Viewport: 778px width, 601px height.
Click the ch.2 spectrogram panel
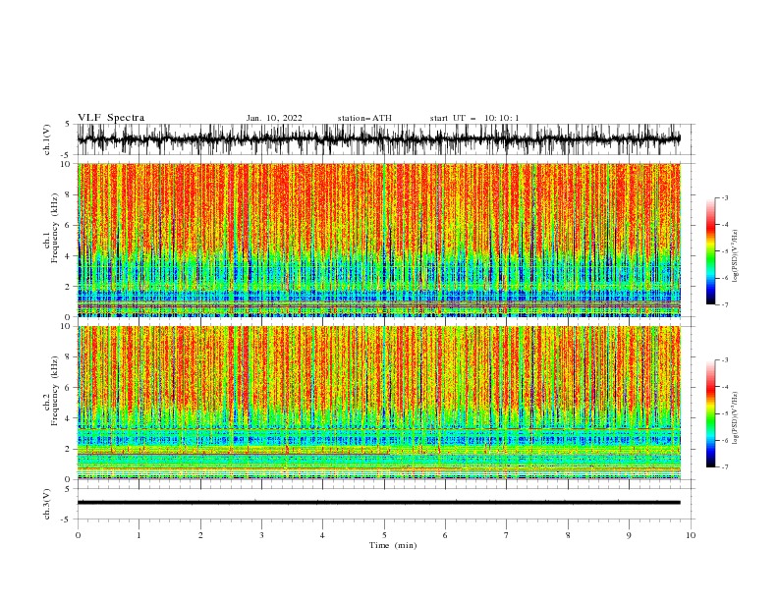(379, 403)
